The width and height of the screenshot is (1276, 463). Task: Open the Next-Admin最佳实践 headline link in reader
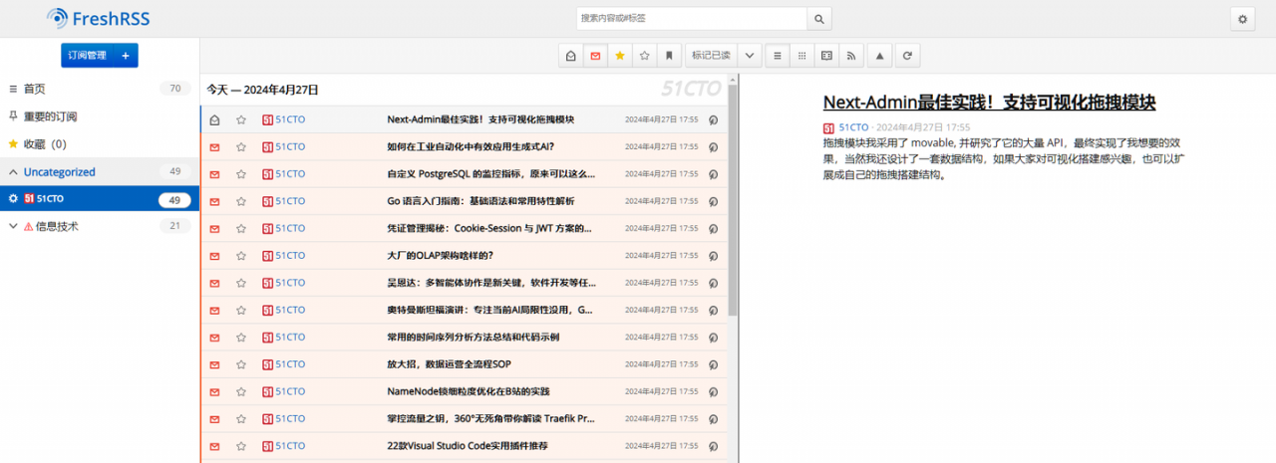tap(989, 102)
